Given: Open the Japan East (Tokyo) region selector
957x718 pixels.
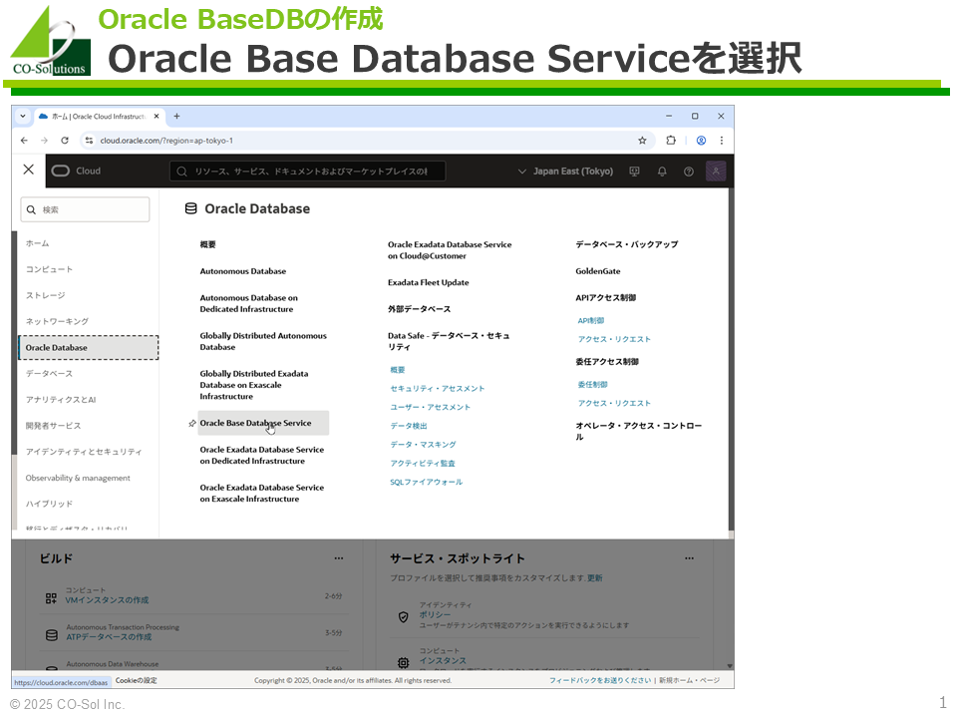Looking at the screenshot, I should [x=565, y=172].
